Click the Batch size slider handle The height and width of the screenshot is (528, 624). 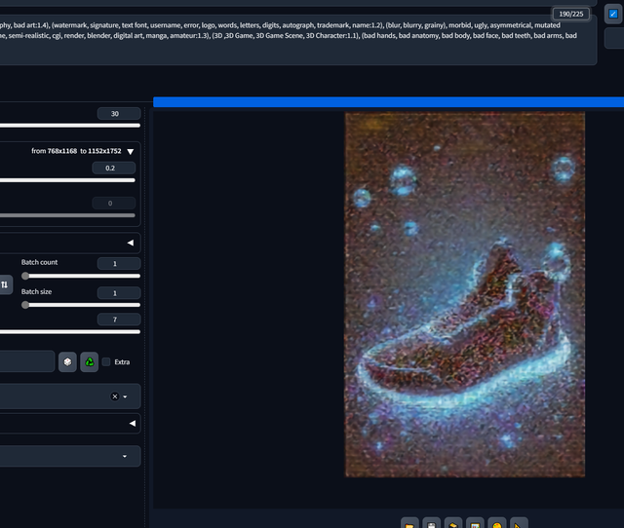(x=25, y=305)
